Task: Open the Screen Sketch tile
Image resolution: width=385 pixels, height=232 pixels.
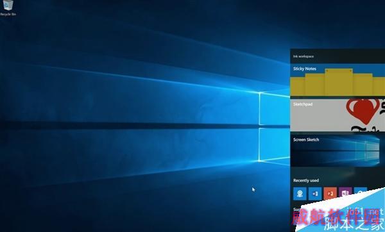Action: pos(338,151)
